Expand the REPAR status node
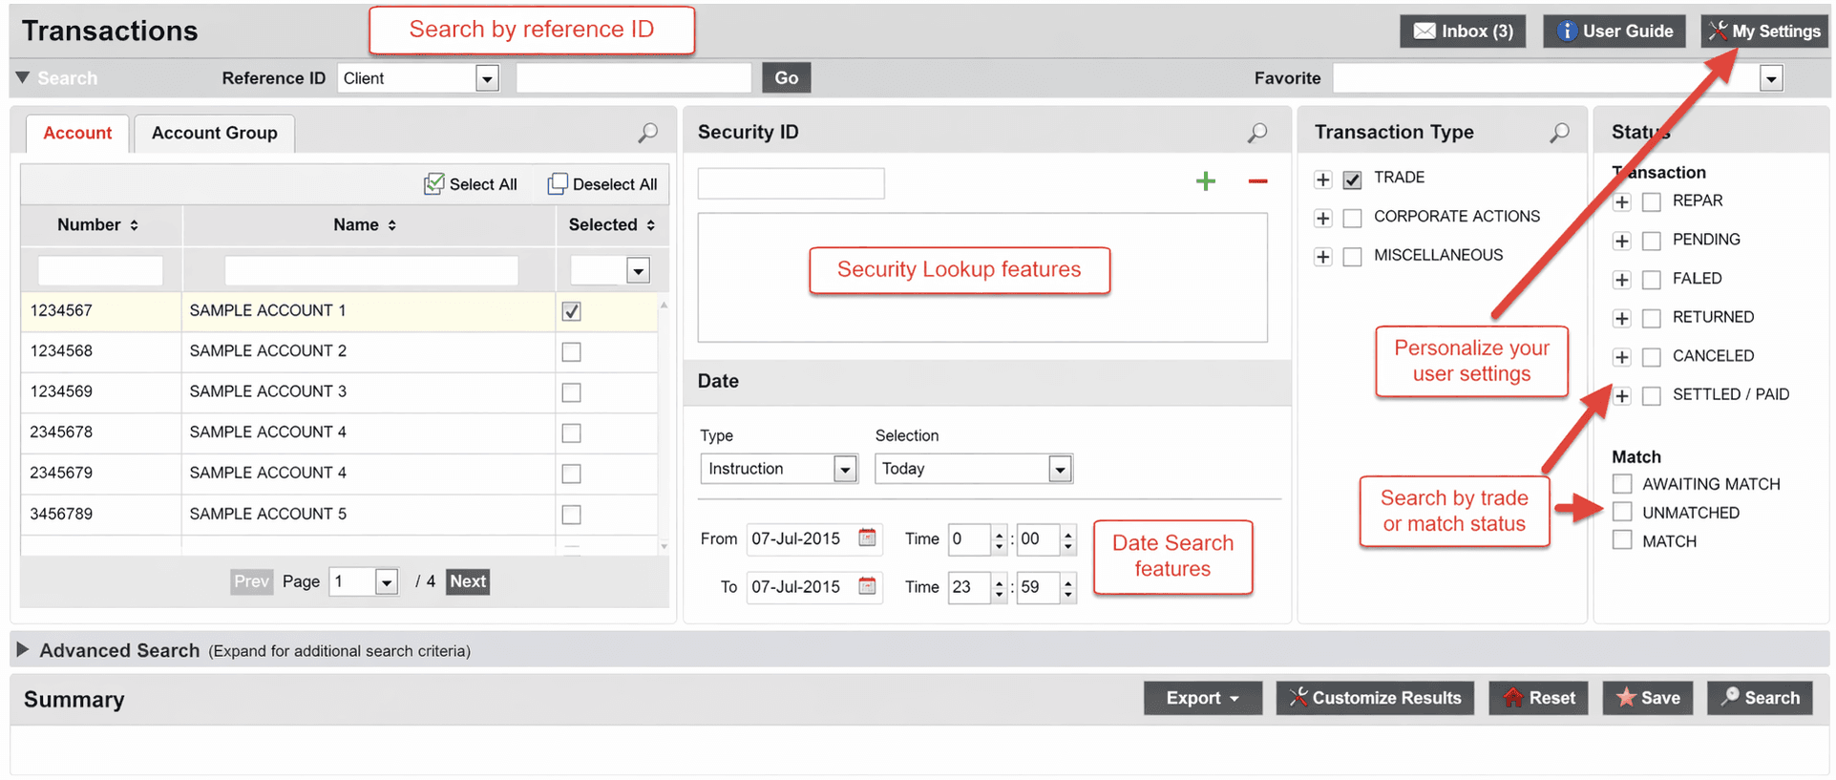 pyautogui.click(x=1621, y=202)
